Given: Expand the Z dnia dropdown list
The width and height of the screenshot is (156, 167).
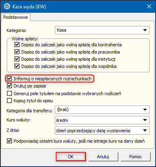Looking at the screenshot, I should (102, 131).
